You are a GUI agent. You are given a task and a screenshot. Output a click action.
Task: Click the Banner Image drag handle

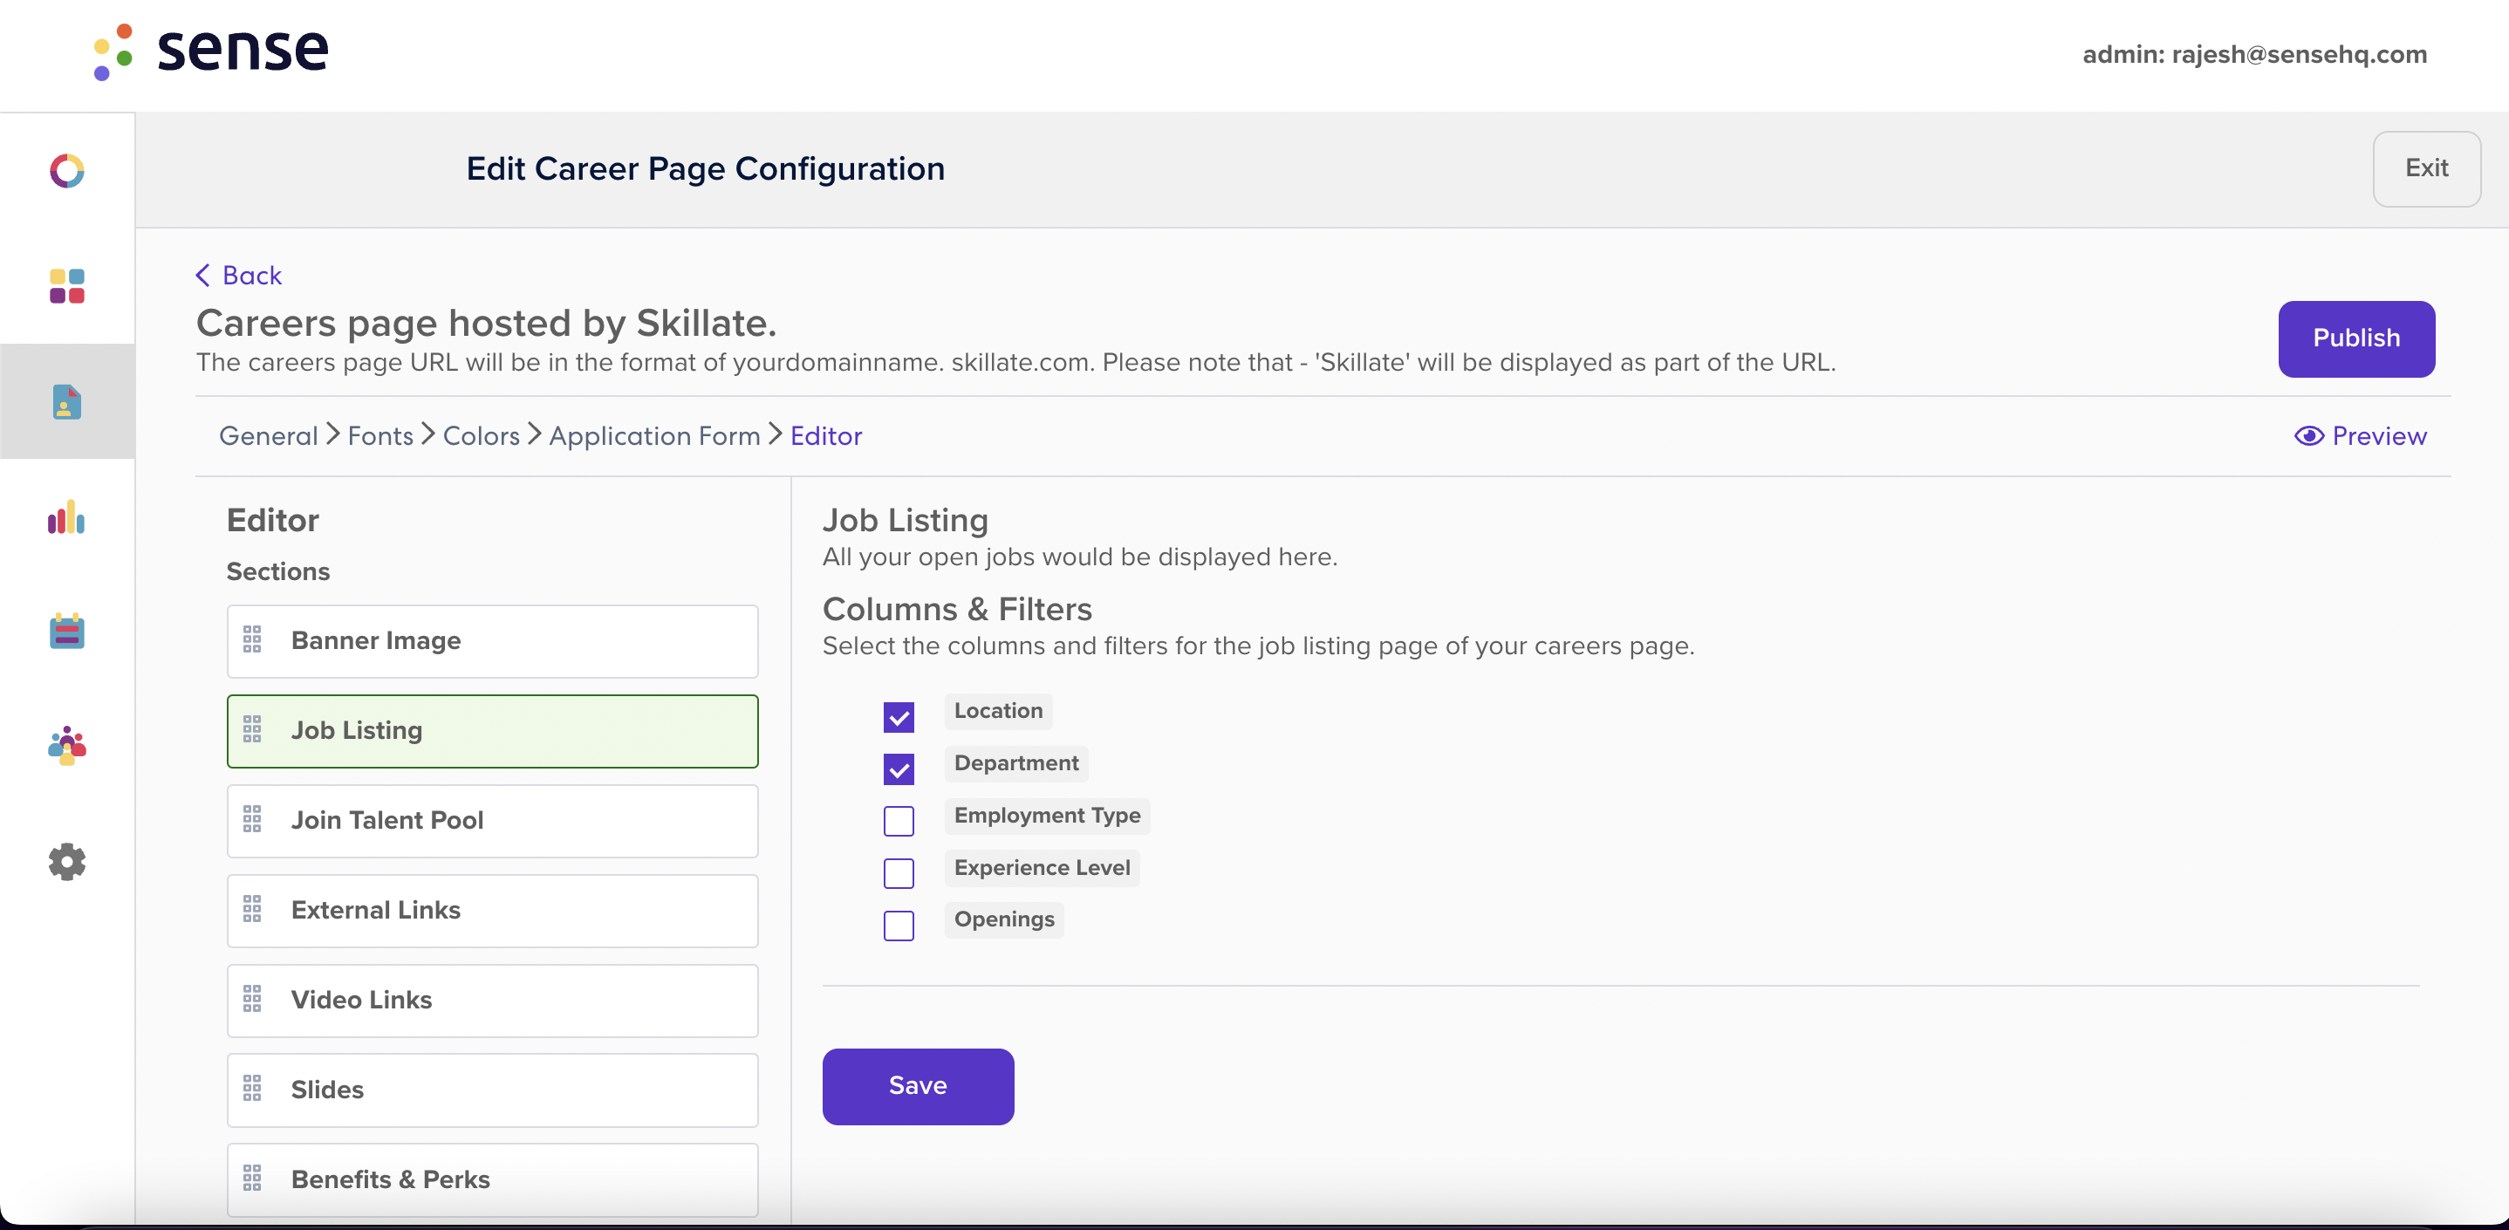point(252,639)
